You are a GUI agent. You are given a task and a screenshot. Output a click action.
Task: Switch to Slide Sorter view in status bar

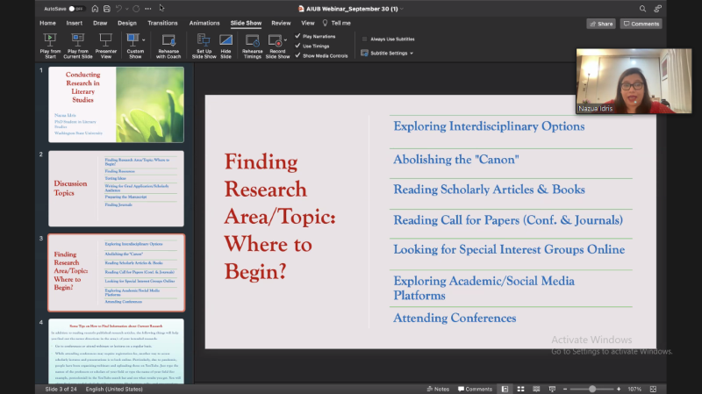pyautogui.click(x=521, y=389)
